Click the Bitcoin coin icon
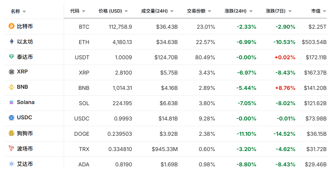Image resolution: width=333 pixels, height=169 pixels. pyautogui.click(x=12, y=26)
